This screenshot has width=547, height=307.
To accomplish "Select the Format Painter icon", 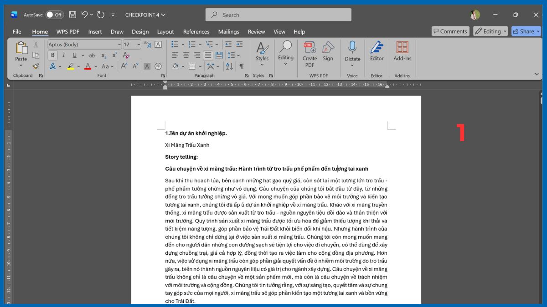I will 36,66.
